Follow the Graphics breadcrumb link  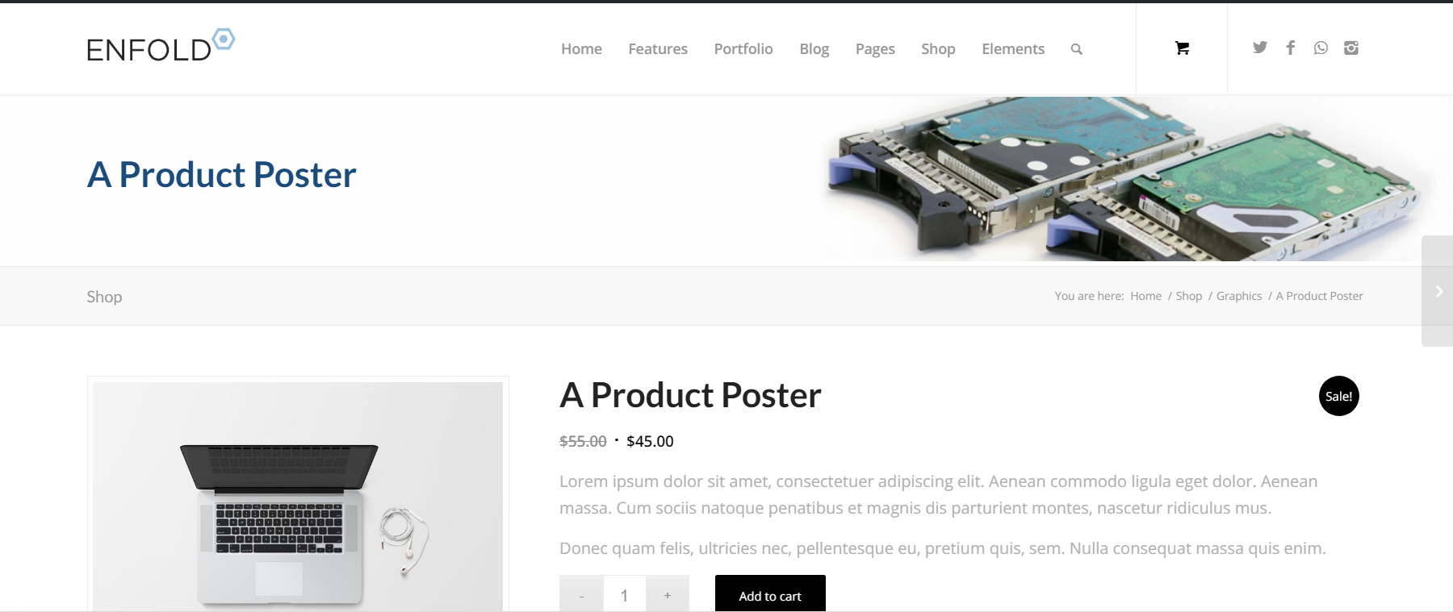(x=1239, y=296)
